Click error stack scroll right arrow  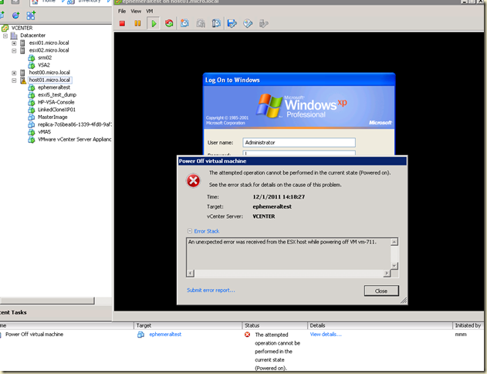click(387, 274)
